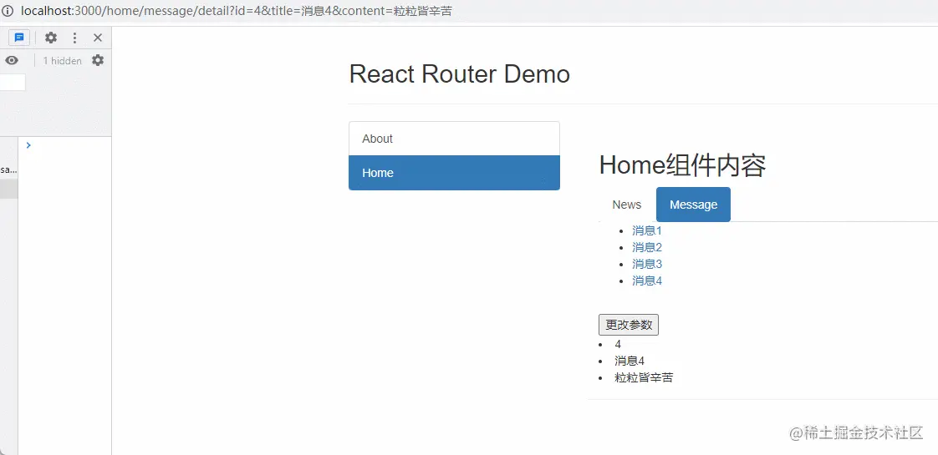Click the Home组件内容 heading
938x455 pixels.
click(x=682, y=165)
